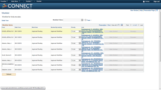Open first FormApproval ADAREQ link
Image resolution: width=161 pixels, height=90 pixels.
click(92, 31)
